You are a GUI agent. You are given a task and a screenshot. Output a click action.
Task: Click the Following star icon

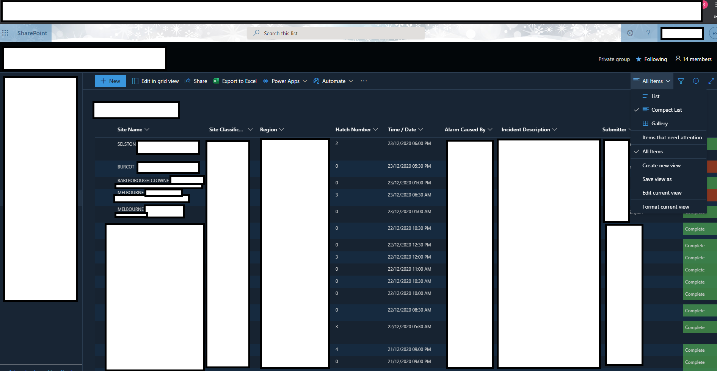click(x=639, y=59)
